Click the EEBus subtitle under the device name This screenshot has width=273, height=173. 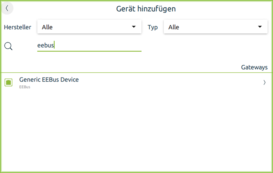click(x=25, y=87)
